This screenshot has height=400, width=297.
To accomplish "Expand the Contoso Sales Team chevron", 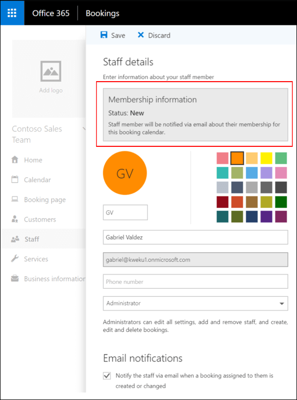I will 84,129.
